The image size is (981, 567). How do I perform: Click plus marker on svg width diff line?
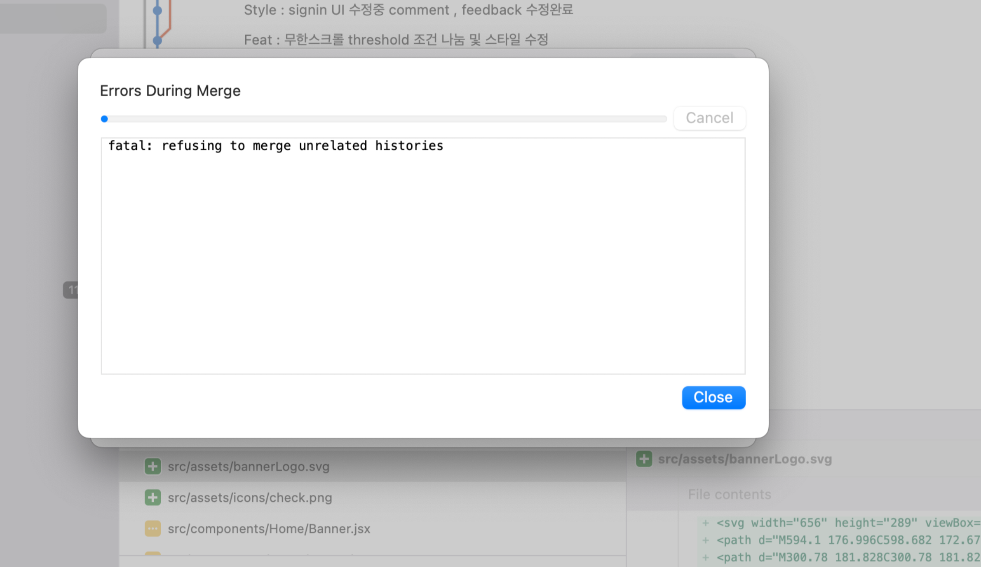click(705, 523)
